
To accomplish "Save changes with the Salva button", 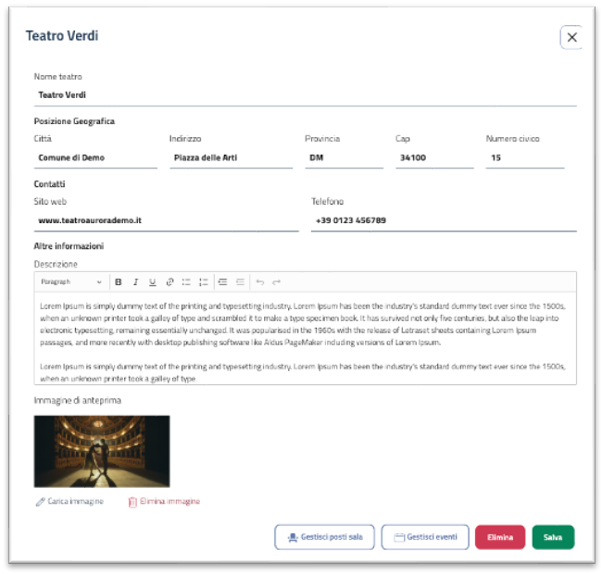I will [x=553, y=537].
